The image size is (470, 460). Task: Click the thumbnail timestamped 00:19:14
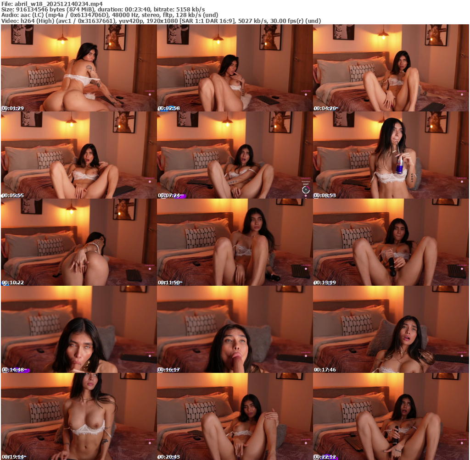(x=78, y=416)
